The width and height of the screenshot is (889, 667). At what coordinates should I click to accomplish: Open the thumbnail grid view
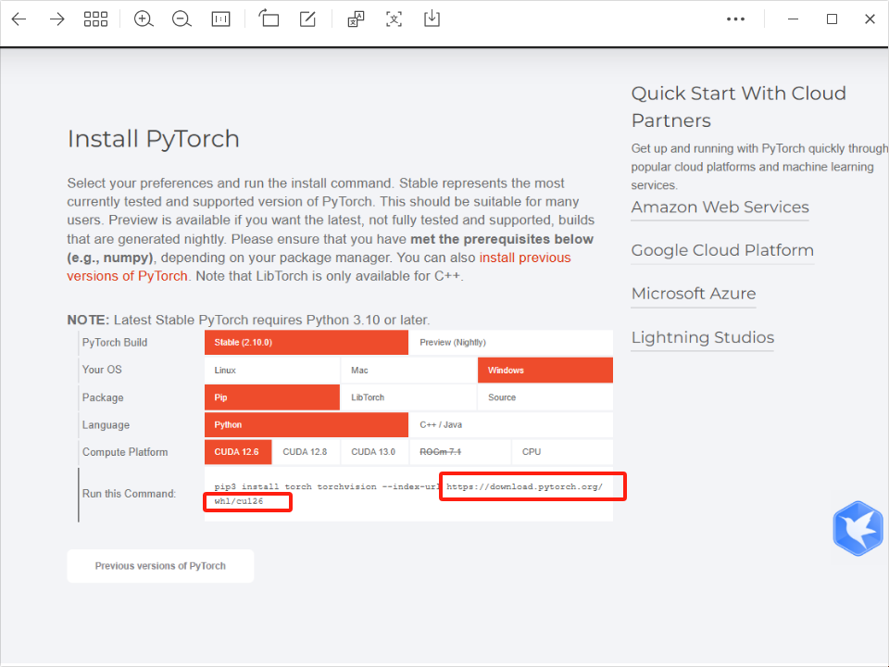click(95, 19)
